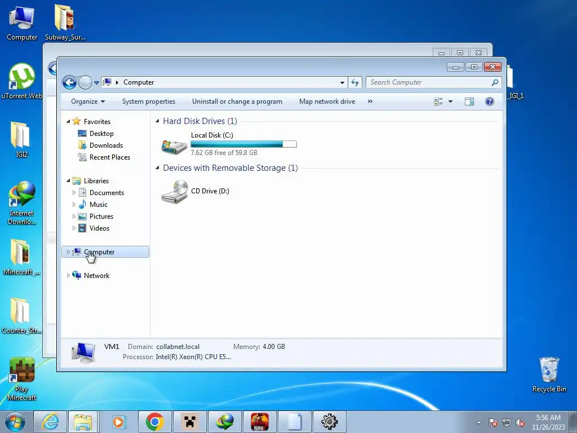Expand the Documents library node
This screenshot has height=433, width=577.
pyautogui.click(x=74, y=193)
